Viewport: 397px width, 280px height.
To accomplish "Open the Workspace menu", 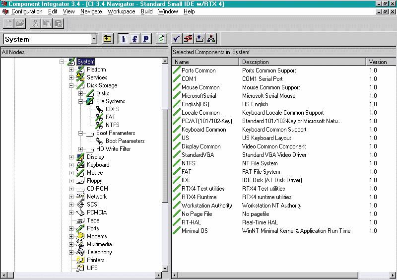I will tap(121, 11).
